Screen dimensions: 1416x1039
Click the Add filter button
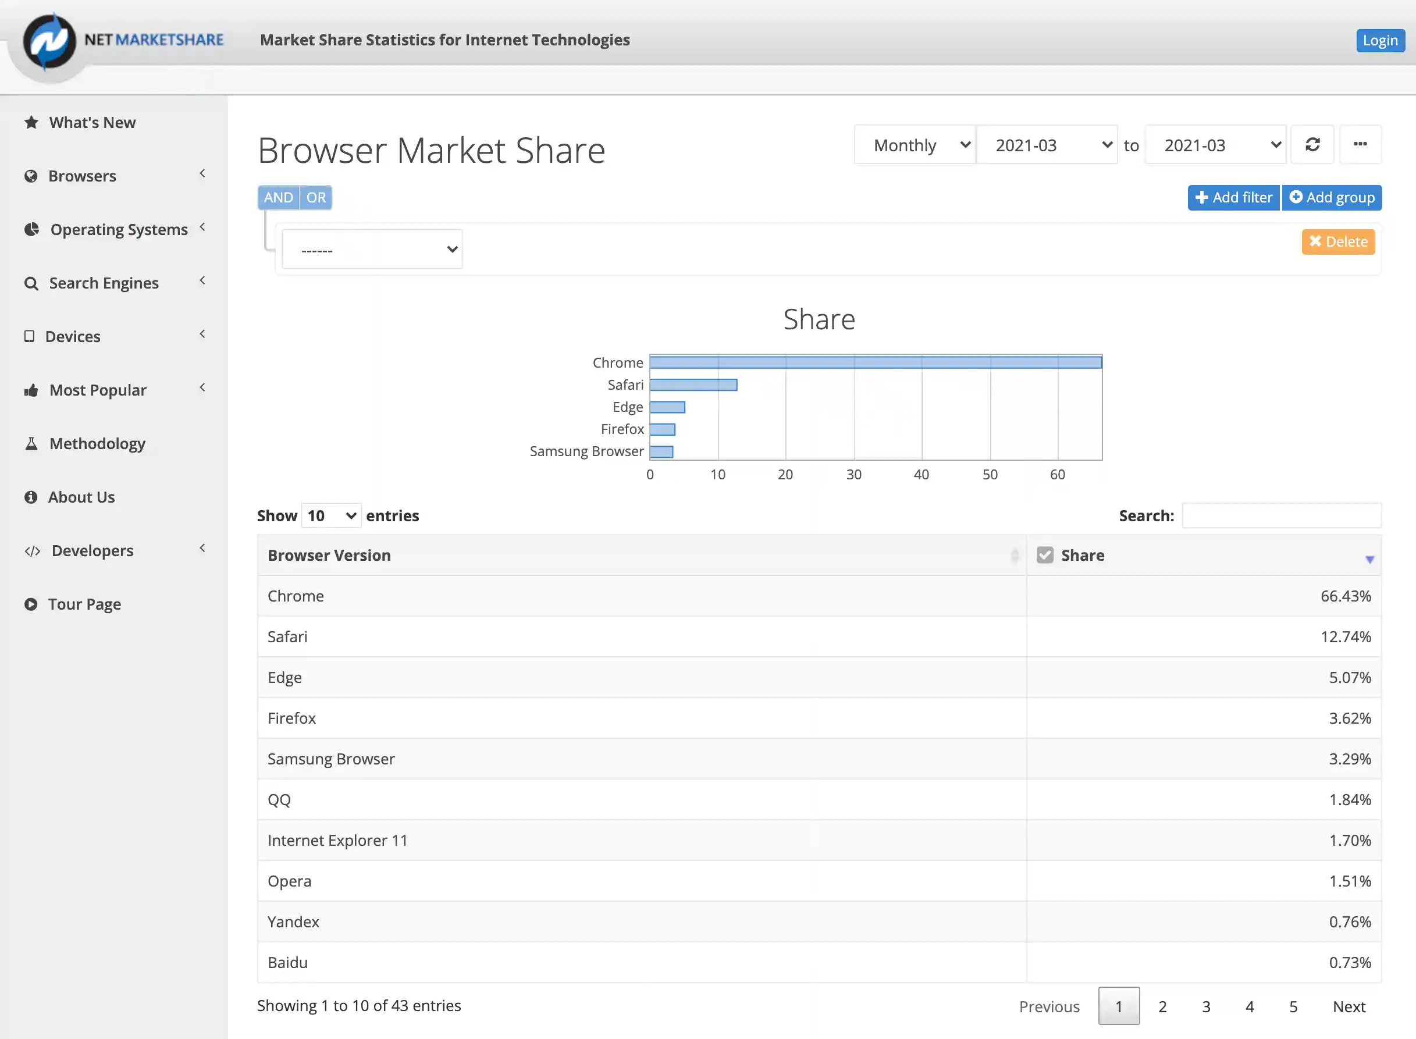coord(1233,197)
